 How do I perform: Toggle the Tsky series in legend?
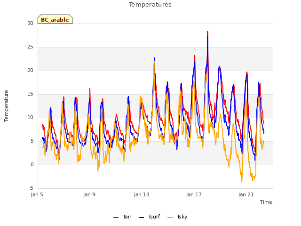177,217
